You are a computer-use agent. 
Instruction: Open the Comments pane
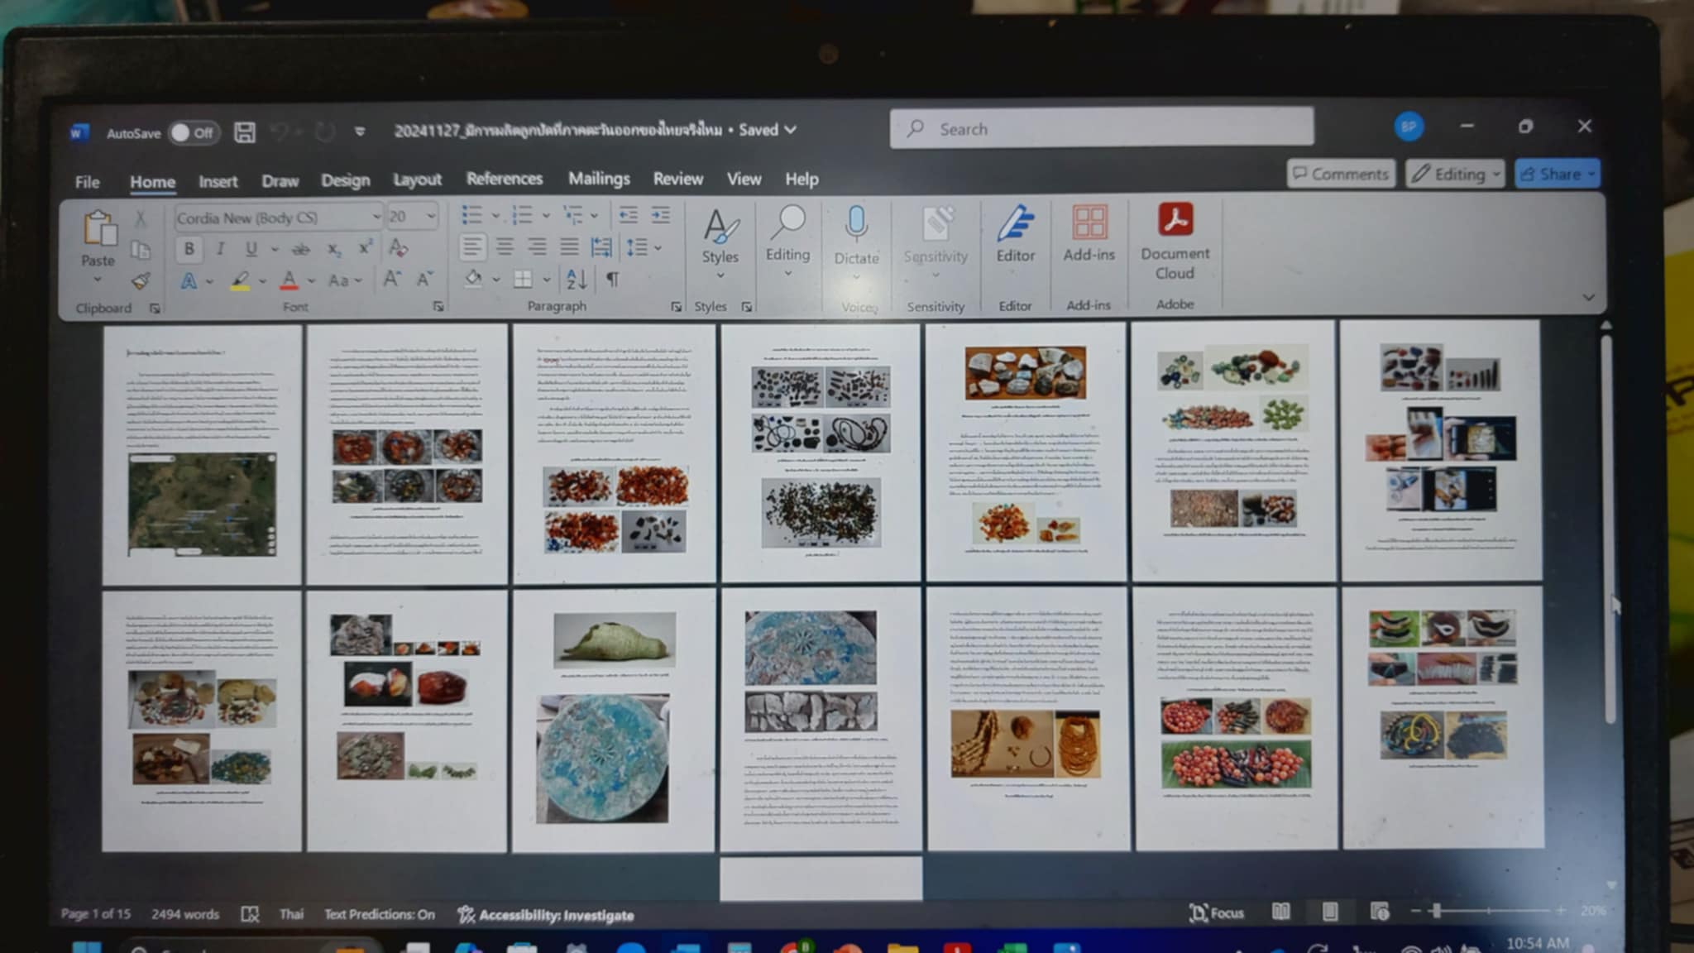[x=1341, y=174]
